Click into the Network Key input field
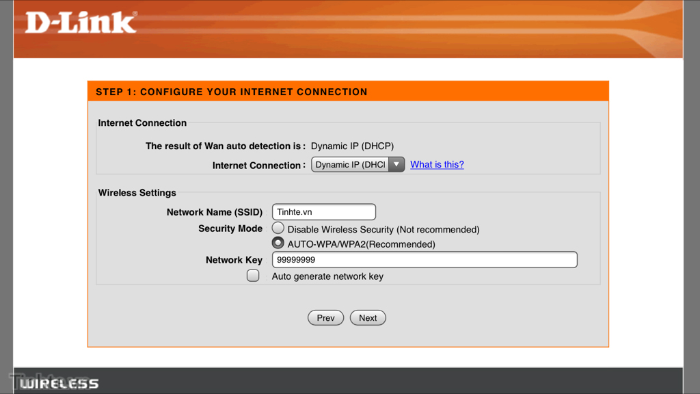700x394 pixels. tap(425, 260)
